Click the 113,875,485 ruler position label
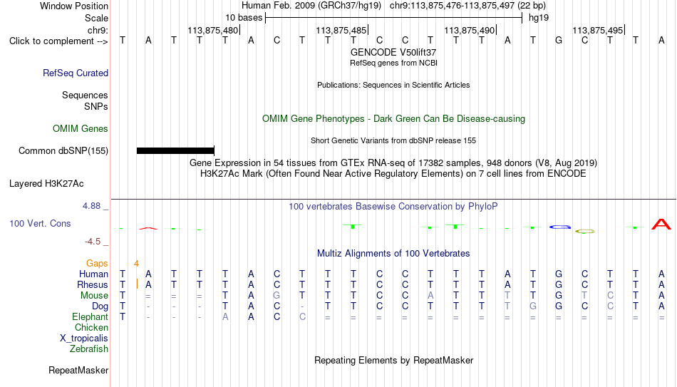Viewport: 677px width, 387px height. 341,30
